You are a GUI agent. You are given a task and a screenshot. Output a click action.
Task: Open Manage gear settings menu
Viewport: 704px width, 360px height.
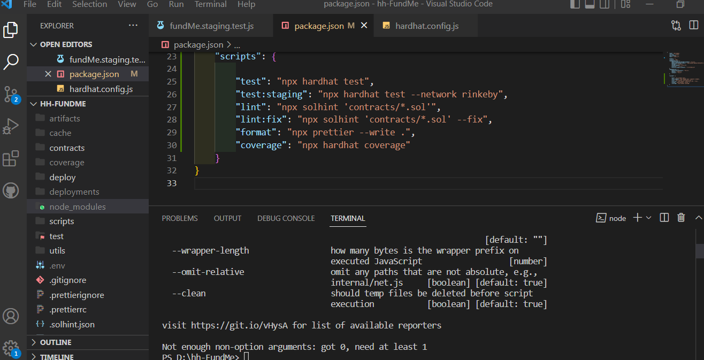11,348
